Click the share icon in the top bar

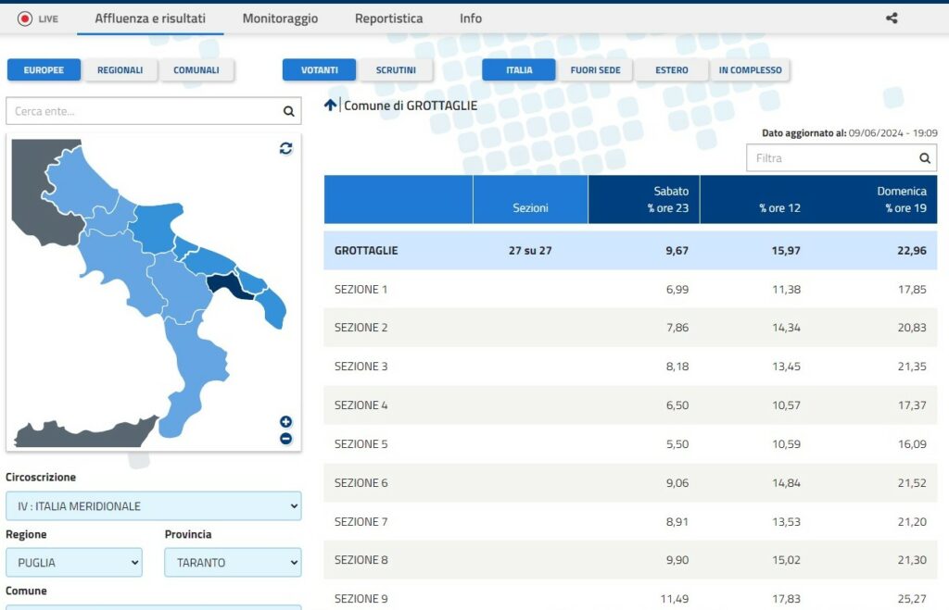point(892,19)
